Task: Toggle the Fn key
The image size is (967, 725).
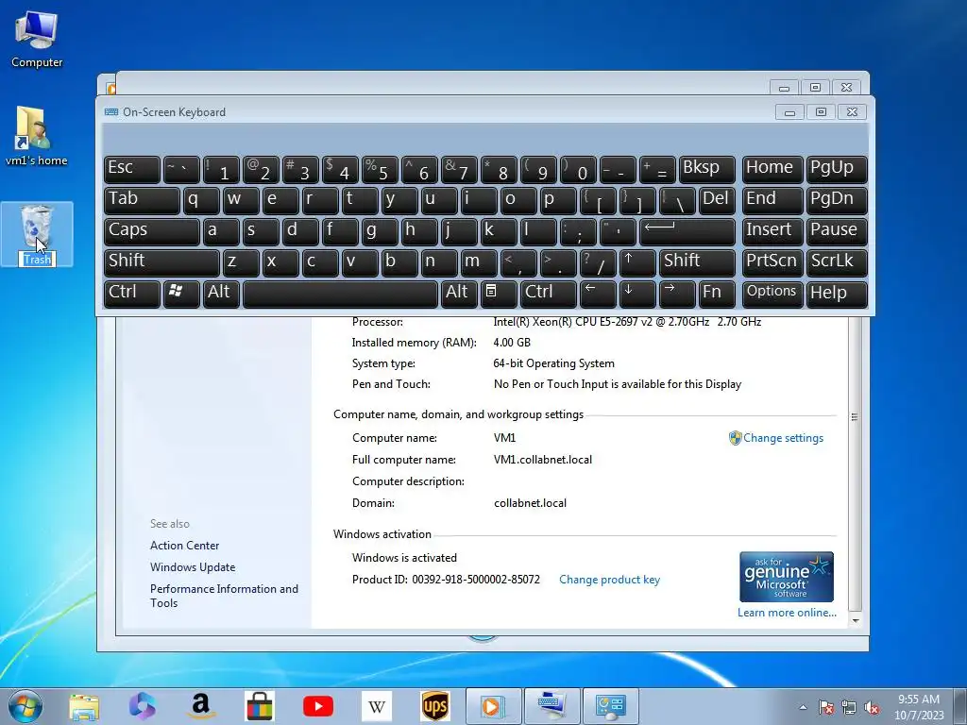Action: pyautogui.click(x=716, y=294)
